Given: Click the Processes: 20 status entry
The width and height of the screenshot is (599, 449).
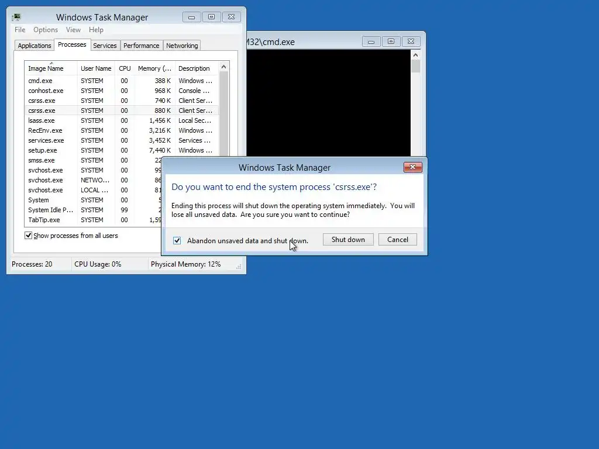Looking at the screenshot, I should 32,264.
